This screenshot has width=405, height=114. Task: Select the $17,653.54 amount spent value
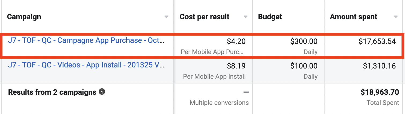[377, 41]
